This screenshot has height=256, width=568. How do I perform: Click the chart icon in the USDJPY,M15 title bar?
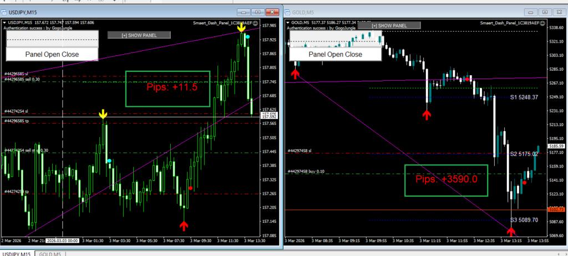(5, 12)
